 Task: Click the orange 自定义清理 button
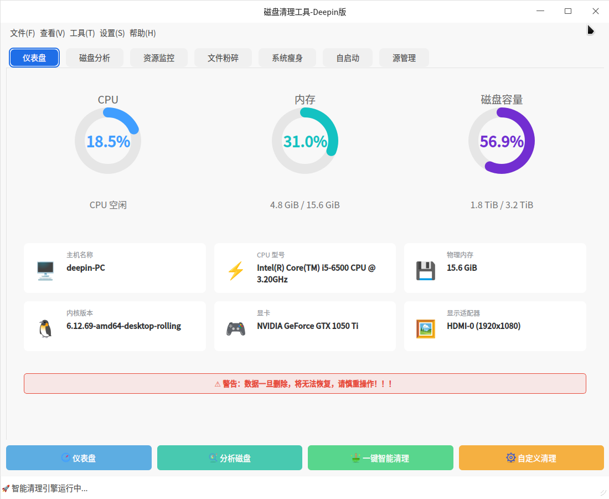click(531, 458)
